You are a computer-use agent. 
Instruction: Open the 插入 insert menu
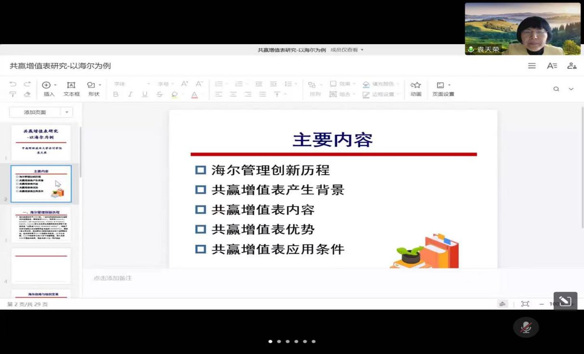(x=49, y=88)
